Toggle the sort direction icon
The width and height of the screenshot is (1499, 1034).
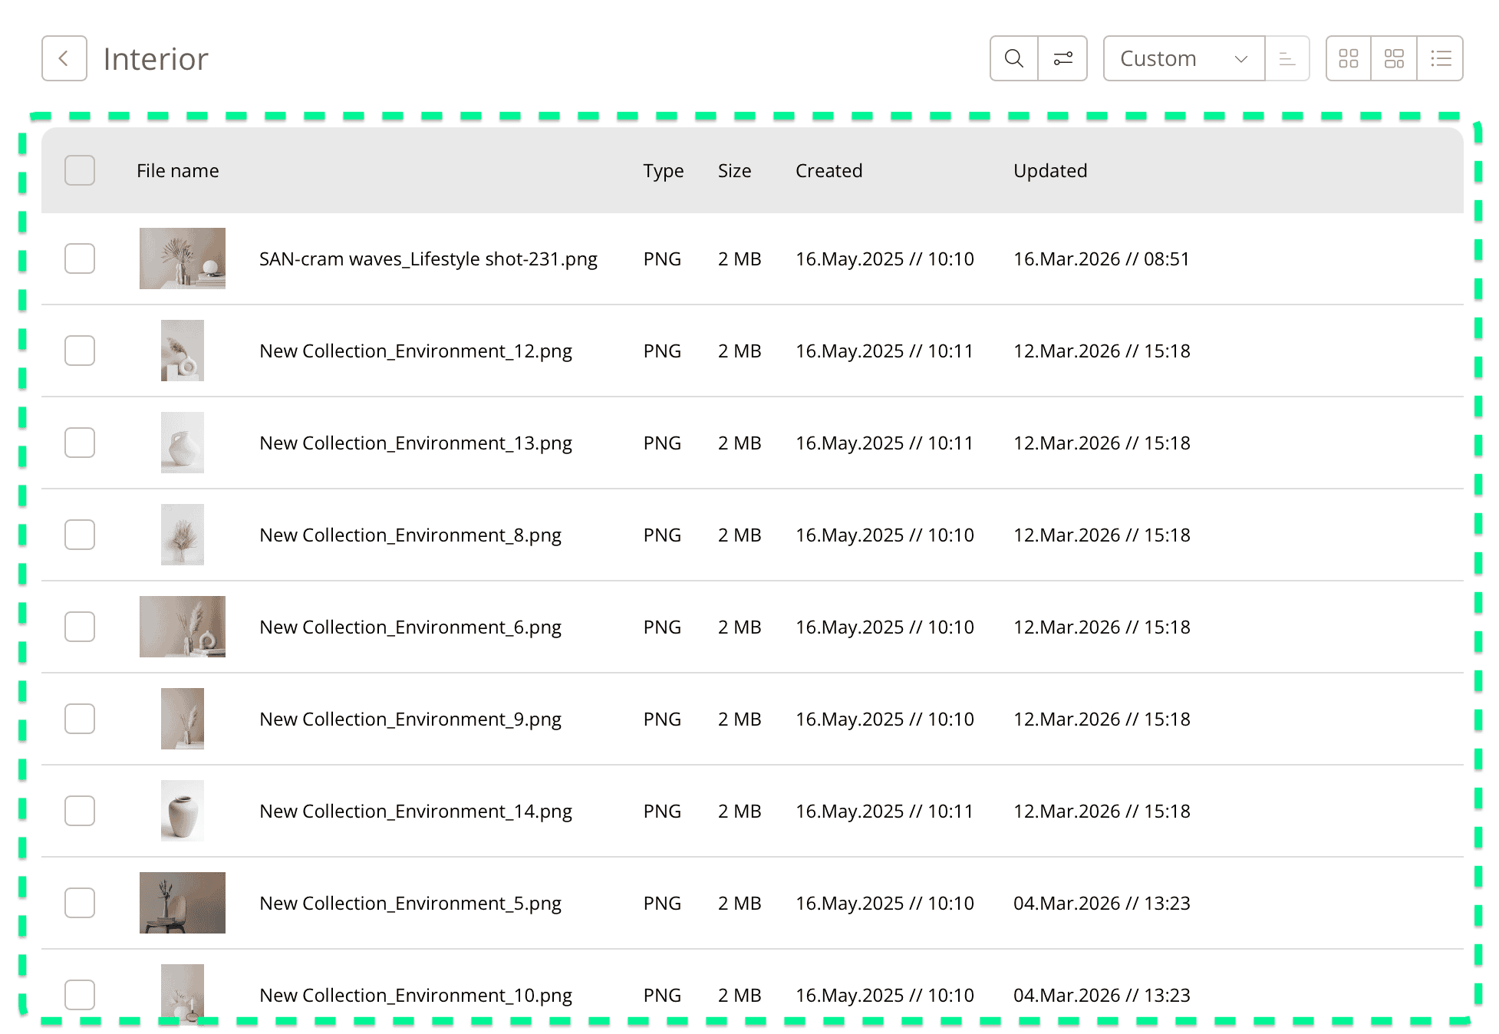tap(1287, 58)
